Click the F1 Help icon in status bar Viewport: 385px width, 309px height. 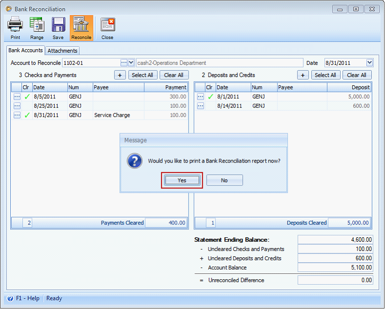tap(10, 298)
